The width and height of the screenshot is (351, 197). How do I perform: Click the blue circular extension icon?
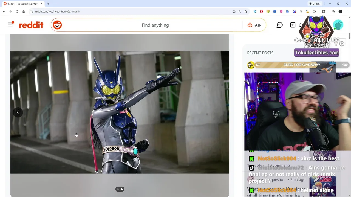[274, 11]
